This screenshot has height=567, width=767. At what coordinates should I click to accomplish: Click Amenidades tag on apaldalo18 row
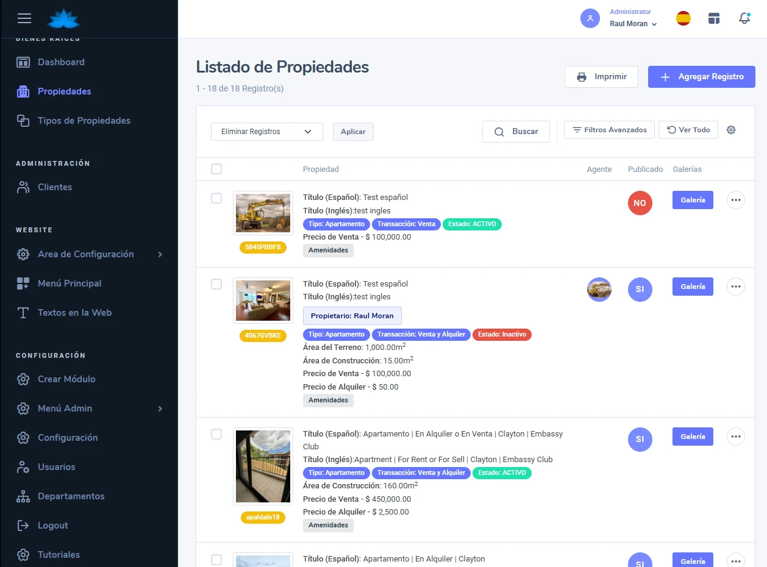(328, 526)
